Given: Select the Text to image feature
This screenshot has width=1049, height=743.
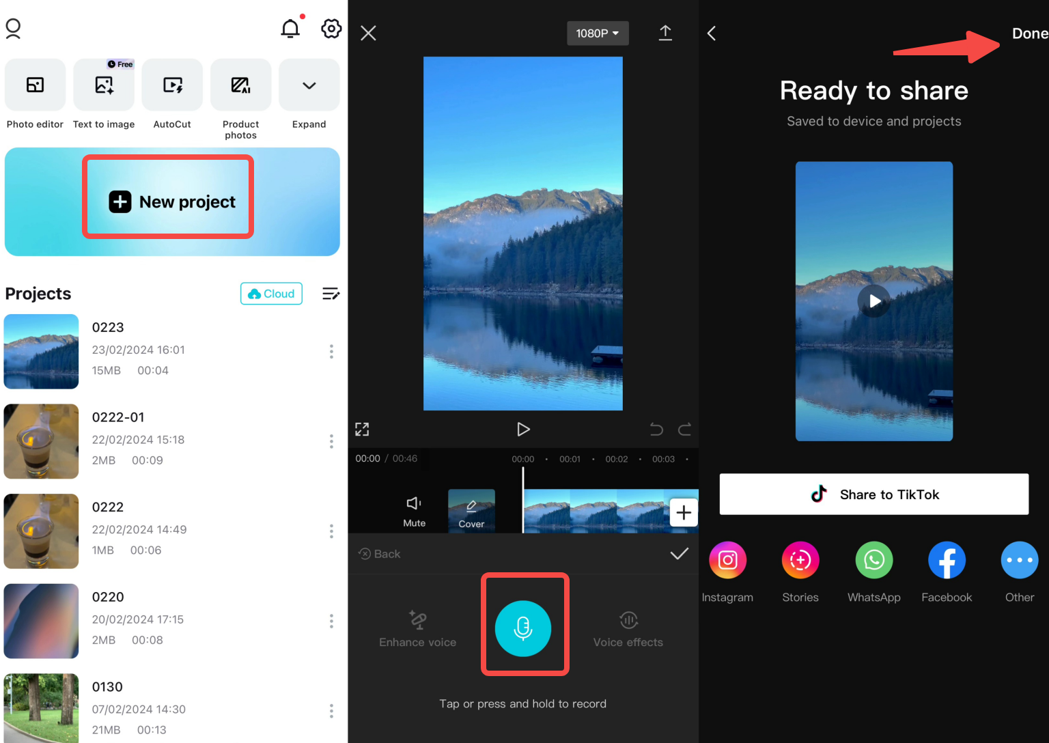Looking at the screenshot, I should point(104,85).
